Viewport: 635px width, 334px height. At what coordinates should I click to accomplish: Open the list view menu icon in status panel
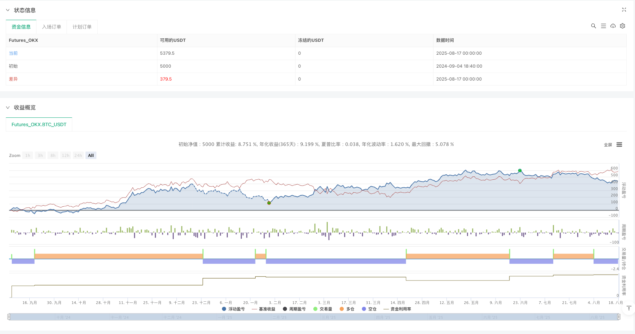point(603,26)
